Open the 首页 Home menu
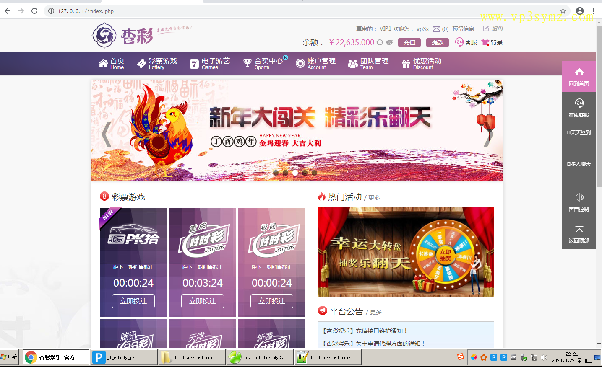602x367 pixels. (x=112, y=64)
